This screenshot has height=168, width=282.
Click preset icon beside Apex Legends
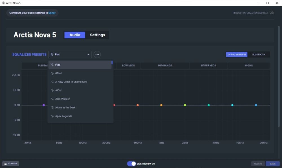[x=52, y=116]
